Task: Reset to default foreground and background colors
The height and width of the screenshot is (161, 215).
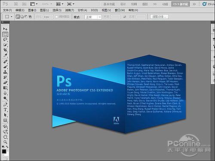Action: (x=3, y=147)
